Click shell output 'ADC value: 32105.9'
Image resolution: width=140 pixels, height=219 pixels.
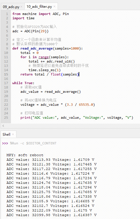(27, 201)
